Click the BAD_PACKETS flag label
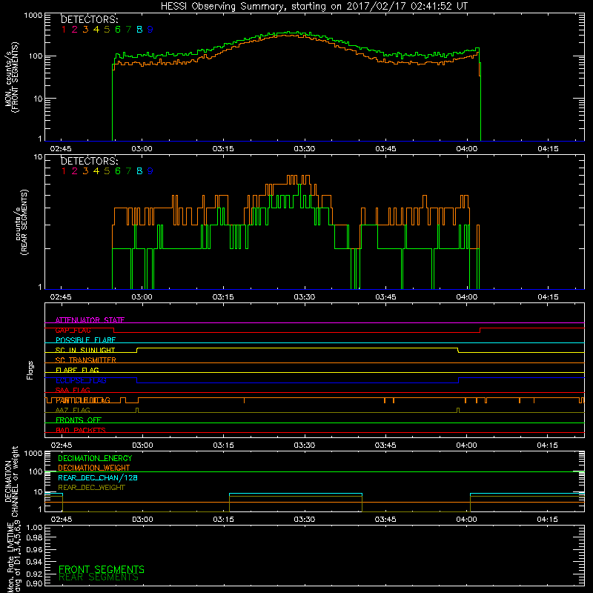 [x=81, y=430]
